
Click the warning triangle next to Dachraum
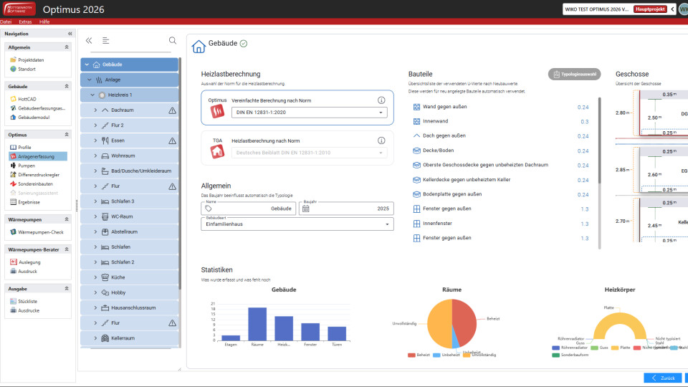coord(172,110)
